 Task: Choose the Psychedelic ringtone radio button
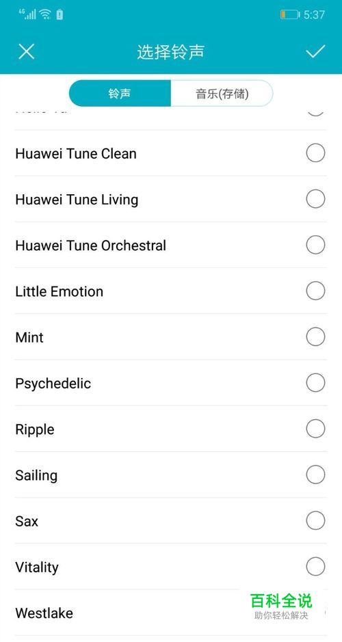tap(315, 383)
